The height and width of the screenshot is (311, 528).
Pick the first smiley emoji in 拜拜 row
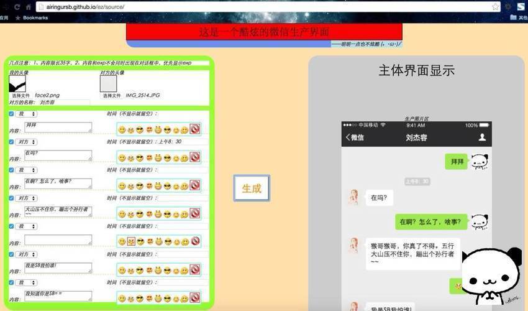click(122, 129)
